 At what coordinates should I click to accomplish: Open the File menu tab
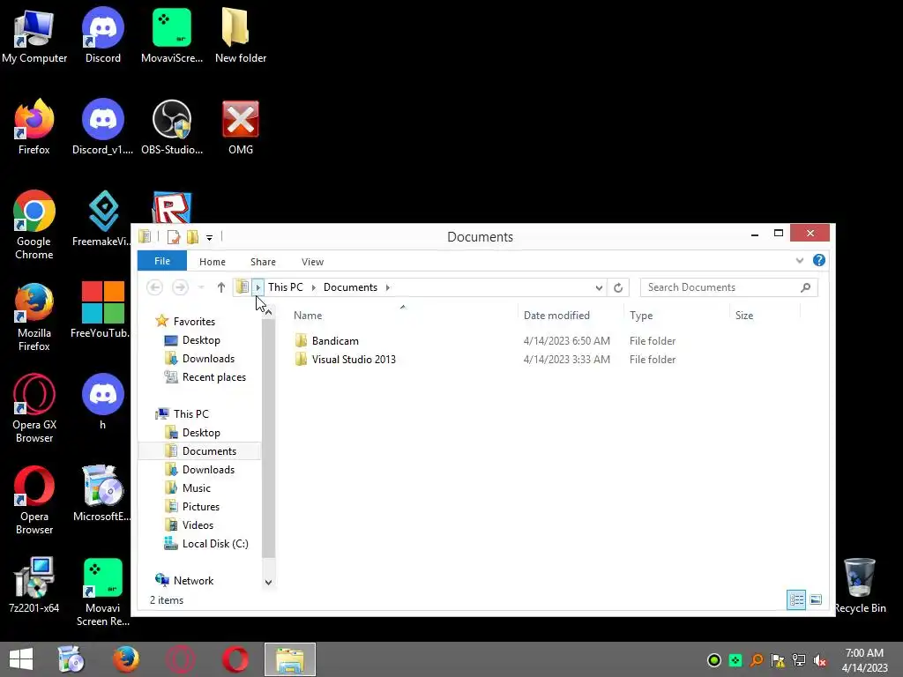coord(162,261)
